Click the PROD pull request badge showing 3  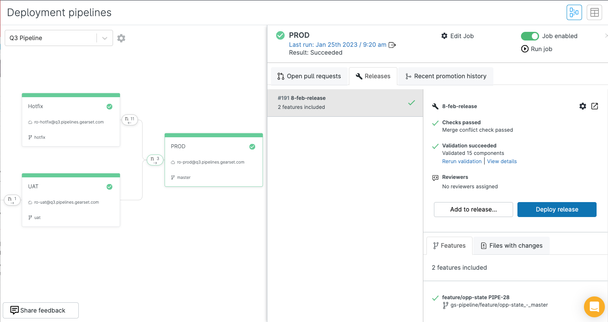pos(155,160)
